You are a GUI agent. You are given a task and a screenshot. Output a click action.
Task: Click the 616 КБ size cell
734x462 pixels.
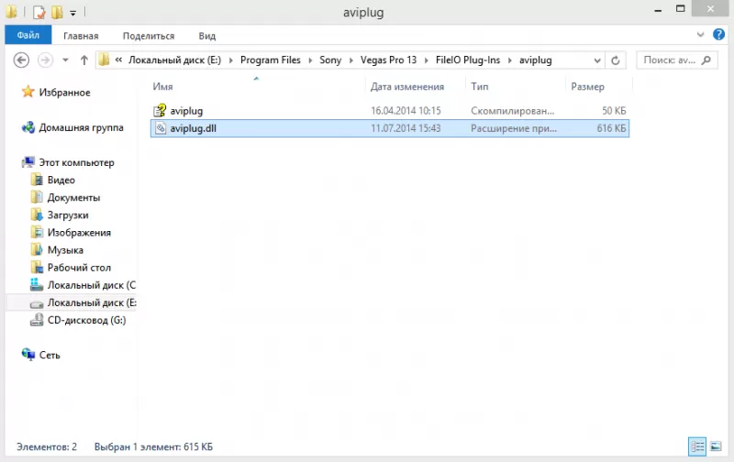(x=611, y=128)
